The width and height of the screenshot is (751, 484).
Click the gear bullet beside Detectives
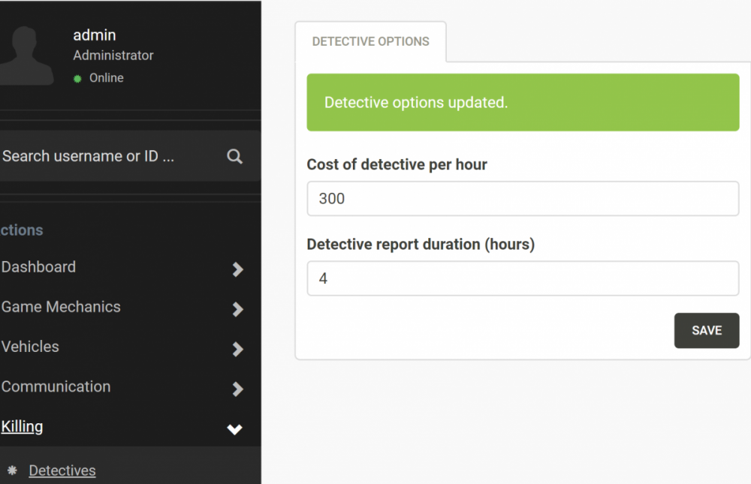click(x=12, y=470)
